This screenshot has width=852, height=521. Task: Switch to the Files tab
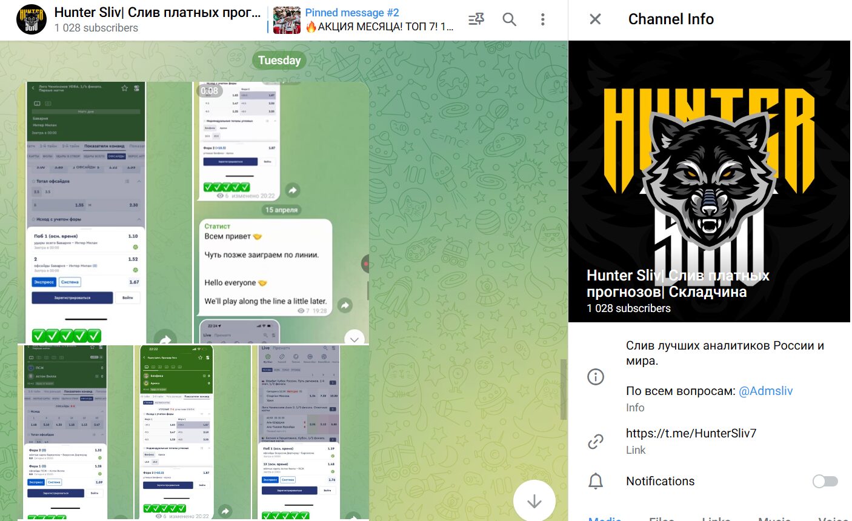click(x=661, y=518)
